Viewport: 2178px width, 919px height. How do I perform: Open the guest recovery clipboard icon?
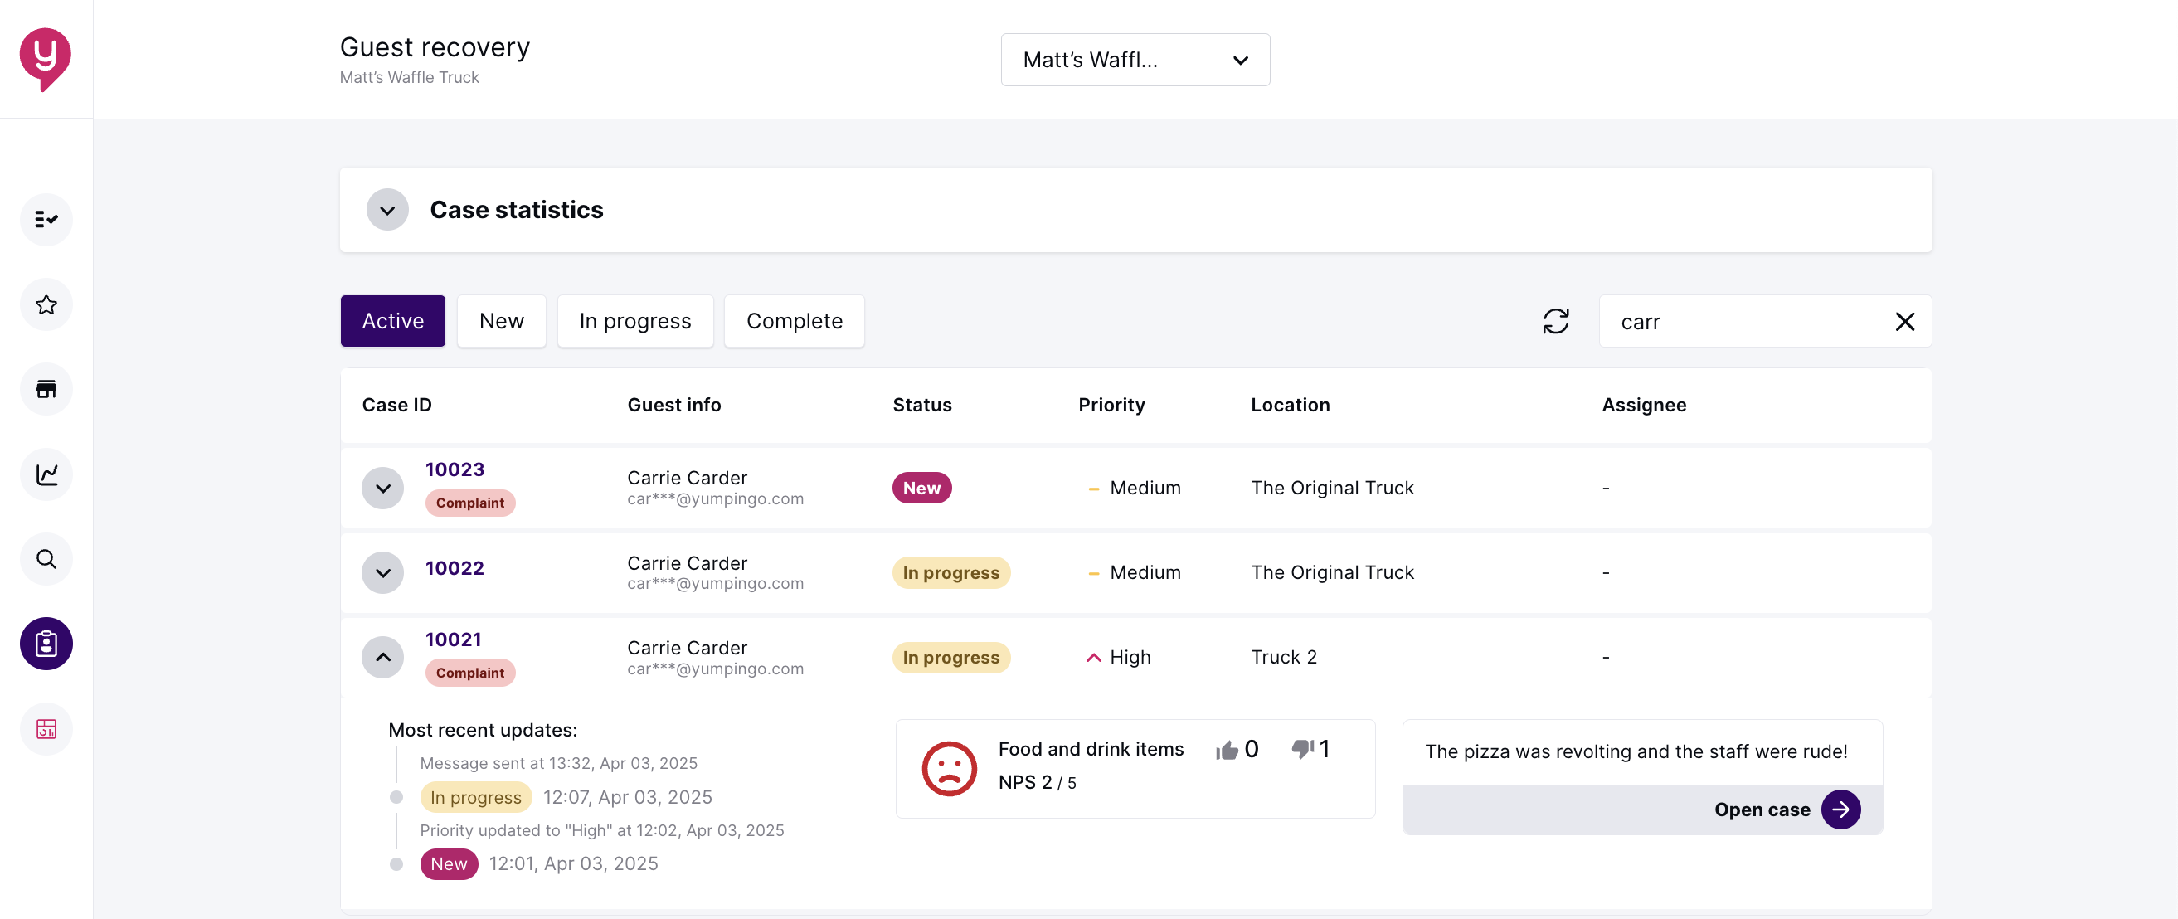click(x=46, y=644)
